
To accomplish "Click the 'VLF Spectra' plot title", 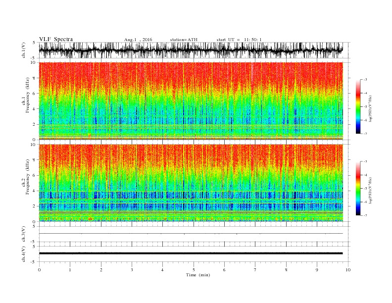I will click(56, 39).
